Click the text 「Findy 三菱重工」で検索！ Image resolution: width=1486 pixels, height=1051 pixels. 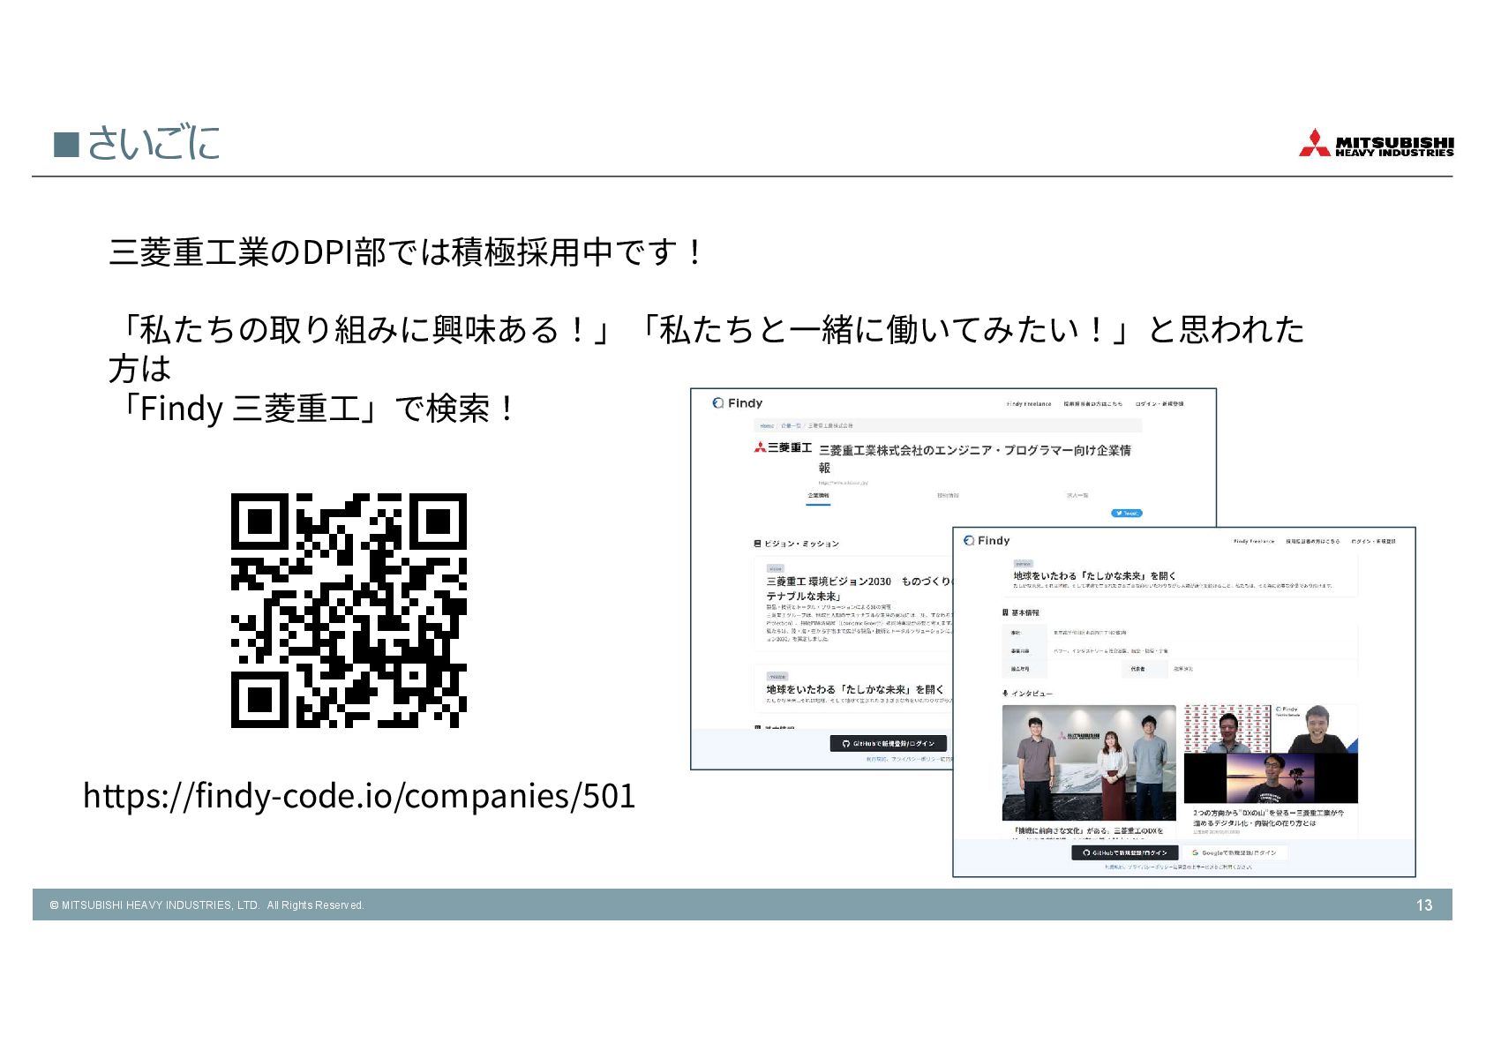click(x=312, y=409)
